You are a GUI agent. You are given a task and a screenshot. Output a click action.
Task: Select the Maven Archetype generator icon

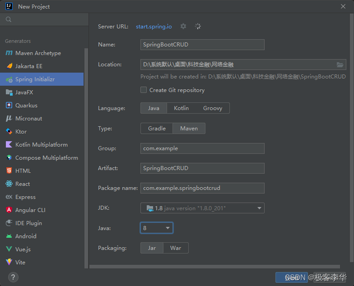point(9,53)
